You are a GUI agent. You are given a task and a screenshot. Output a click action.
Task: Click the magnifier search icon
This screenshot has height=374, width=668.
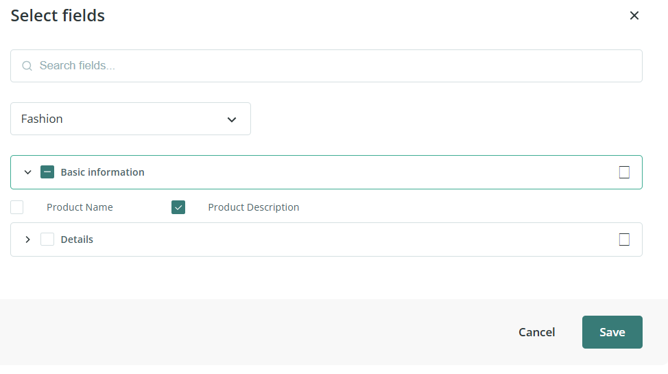tap(27, 66)
